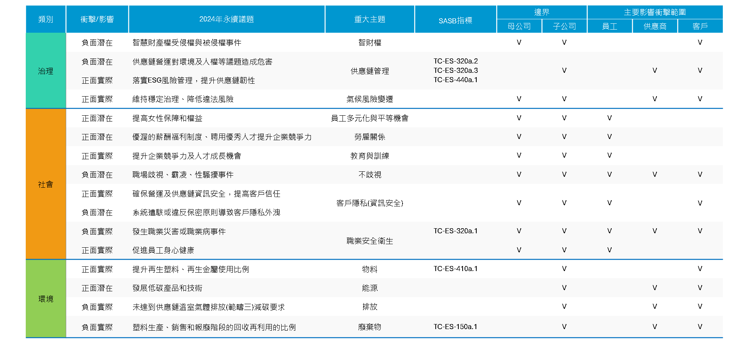Select the orange 社會 category block
This screenshot has width=747, height=340.
[x=46, y=184]
